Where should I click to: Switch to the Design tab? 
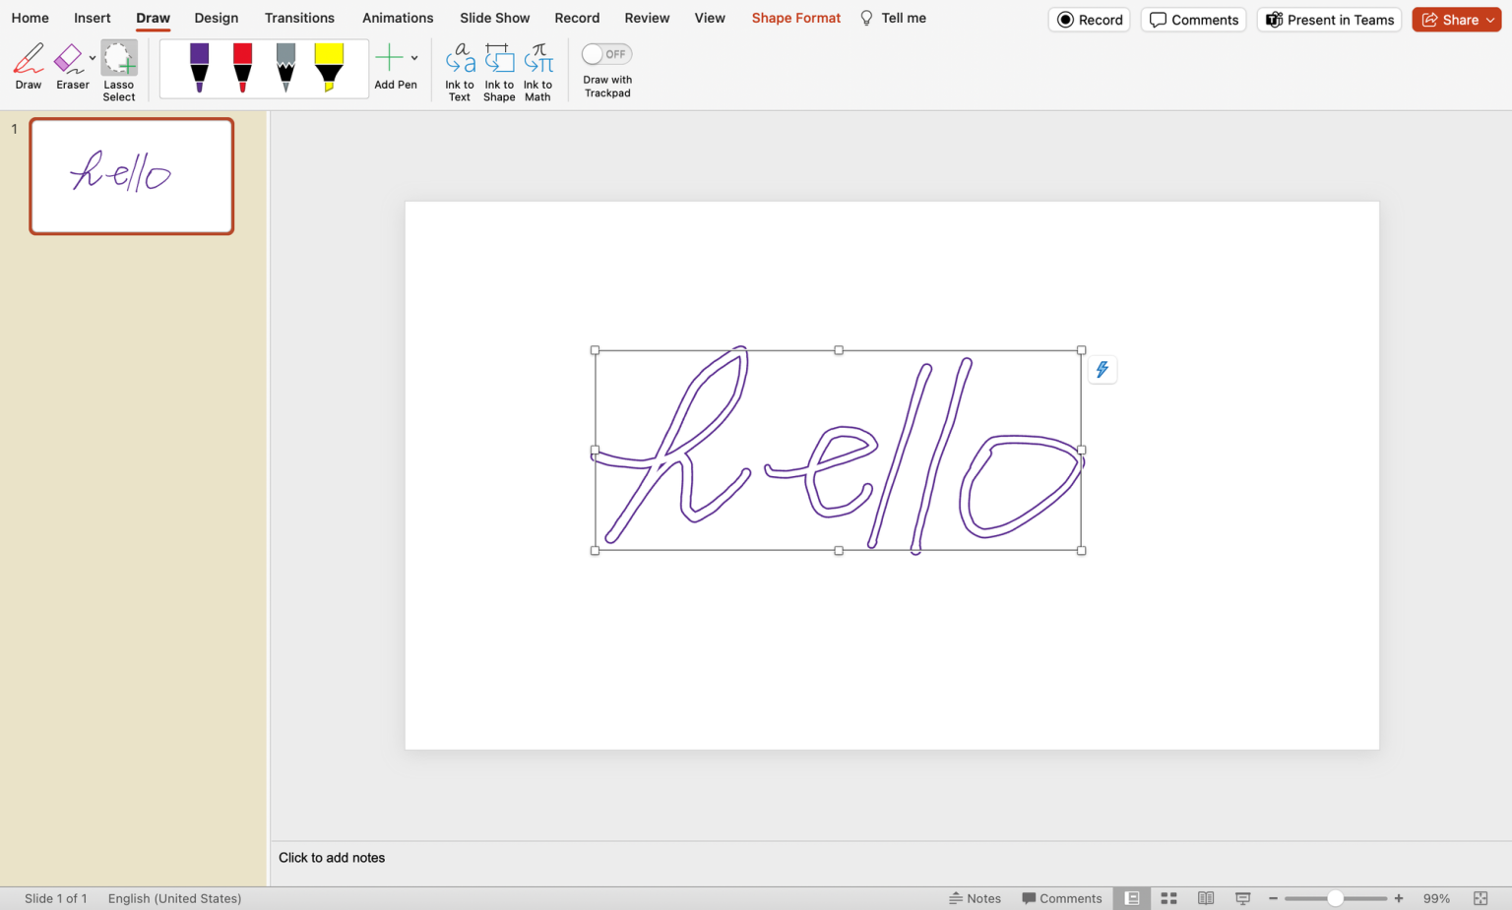click(x=217, y=18)
